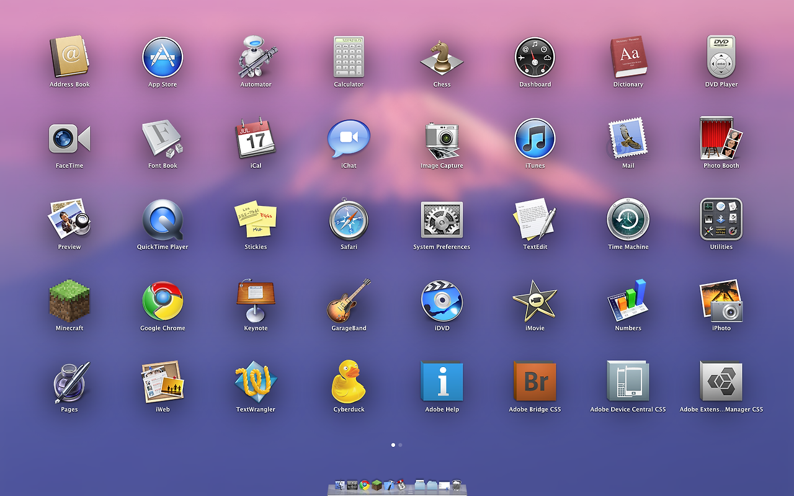The width and height of the screenshot is (794, 496).
Task: Open the FaceTime app
Action: point(69,138)
